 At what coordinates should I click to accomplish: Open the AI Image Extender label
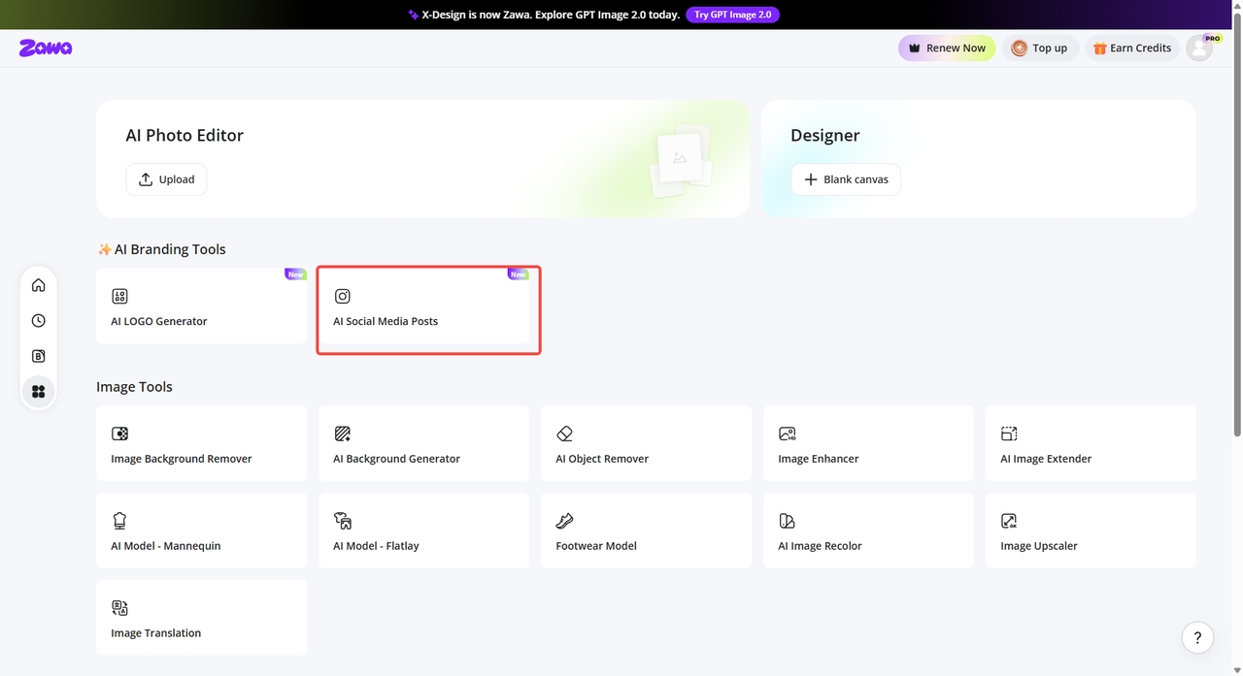[x=1046, y=459]
